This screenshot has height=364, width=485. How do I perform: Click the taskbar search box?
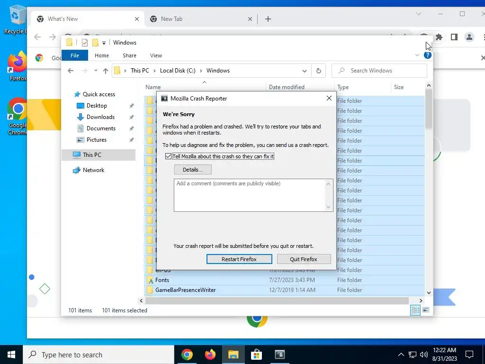pos(99,355)
